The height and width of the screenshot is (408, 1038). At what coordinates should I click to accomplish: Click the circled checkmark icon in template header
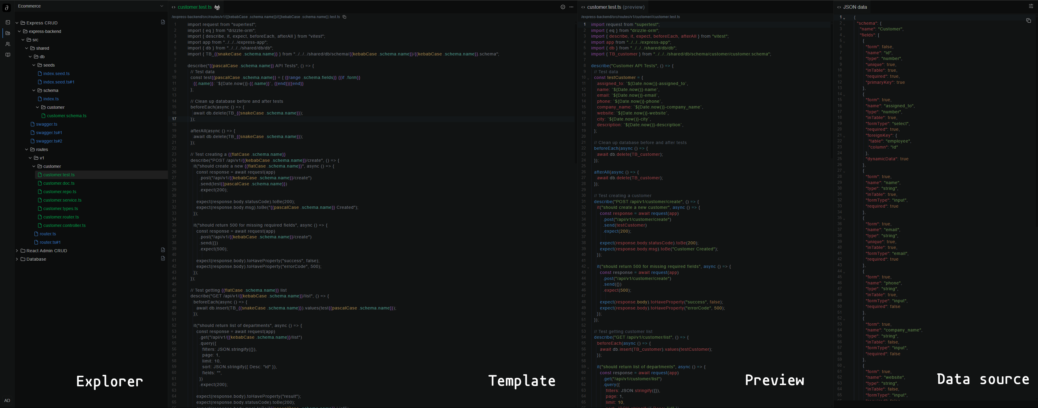pyautogui.click(x=563, y=7)
